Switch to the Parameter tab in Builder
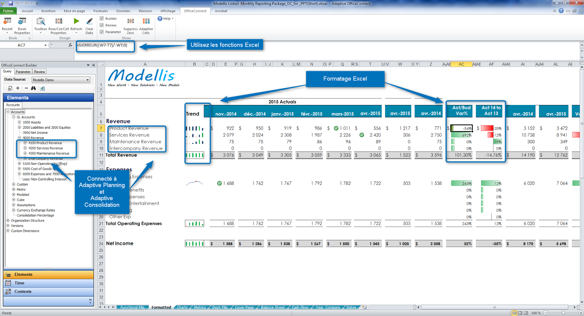 click(23, 72)
